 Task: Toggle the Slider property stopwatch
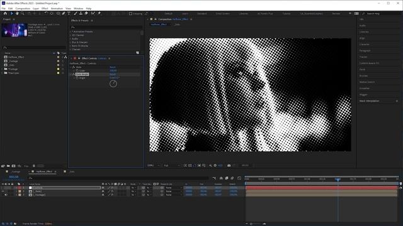77,71
